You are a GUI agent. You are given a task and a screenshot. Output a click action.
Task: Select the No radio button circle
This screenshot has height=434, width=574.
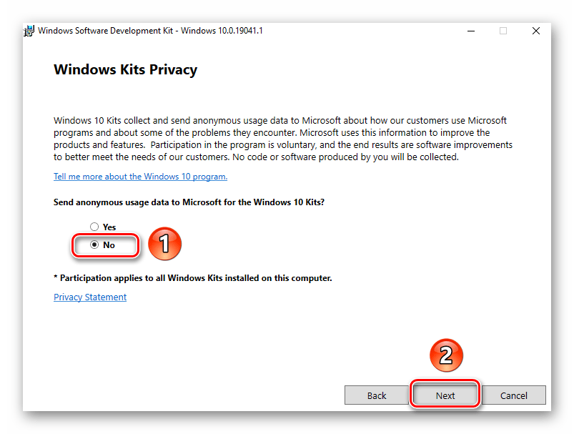coord(94,245)
